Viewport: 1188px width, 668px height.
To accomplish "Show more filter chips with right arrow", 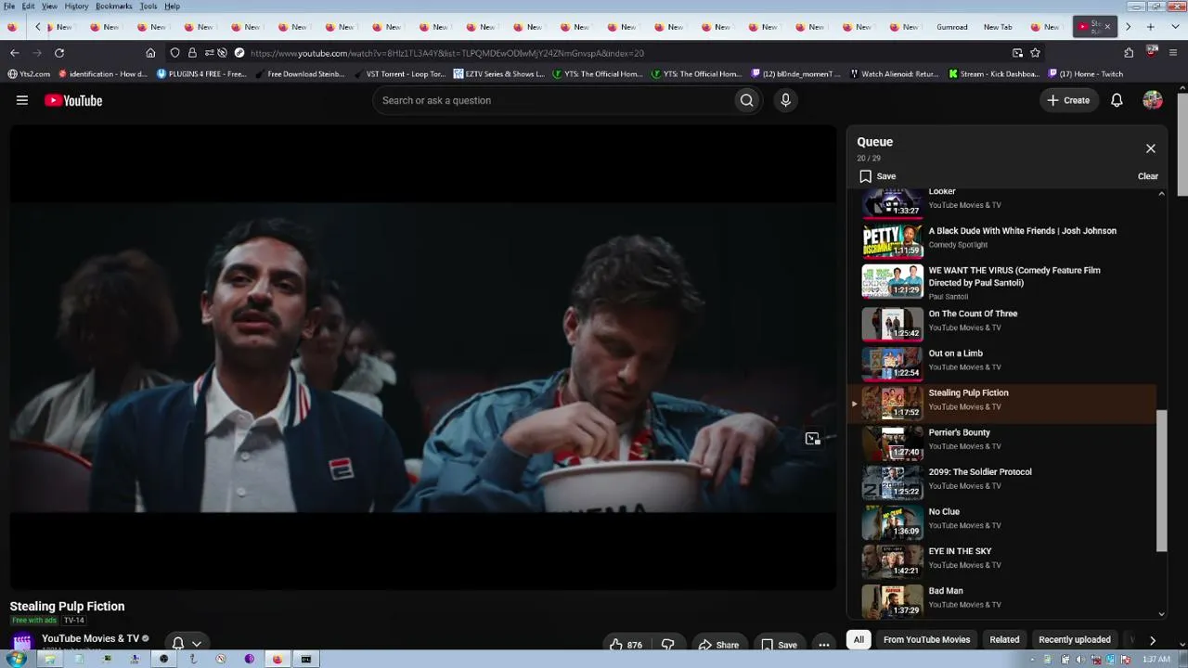I will [x=1152, y=639].
